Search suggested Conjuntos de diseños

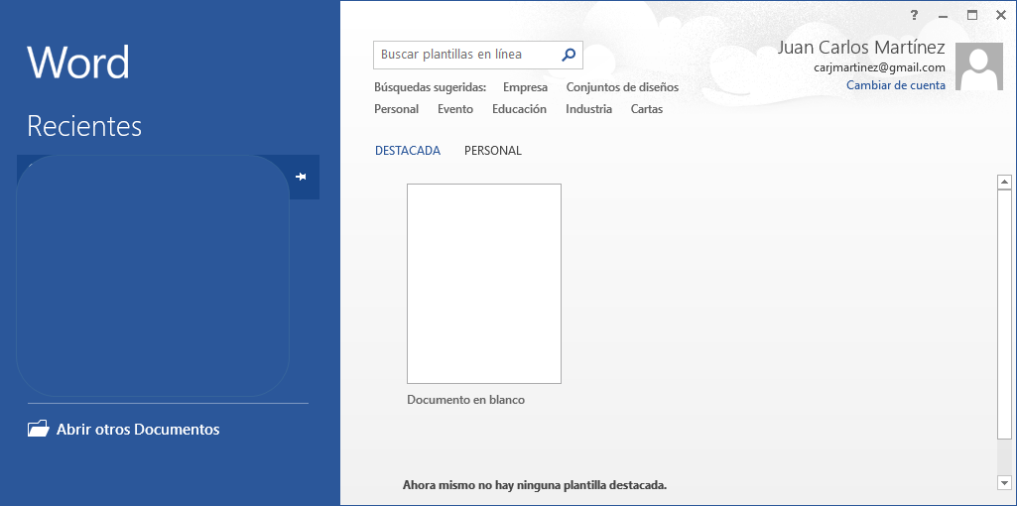[623, 87]
